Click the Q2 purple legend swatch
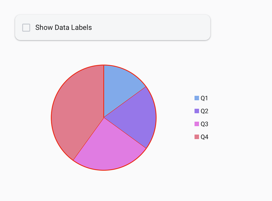This screenshot has height=201, width=272. (196, 111)
